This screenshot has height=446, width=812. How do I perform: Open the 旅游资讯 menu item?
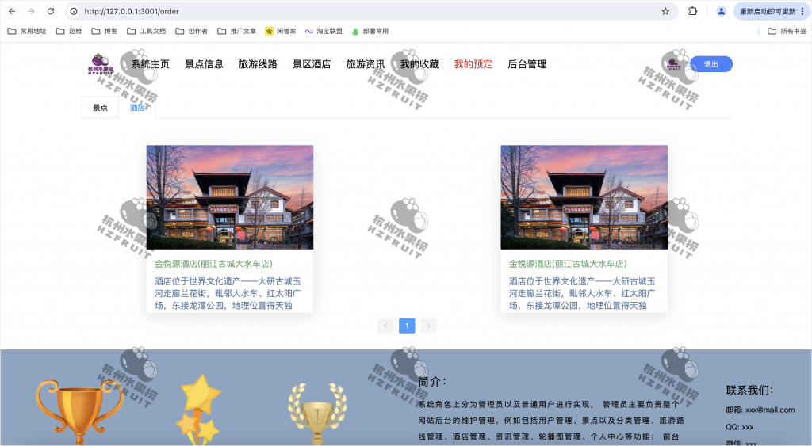click(x=366, y=64)
